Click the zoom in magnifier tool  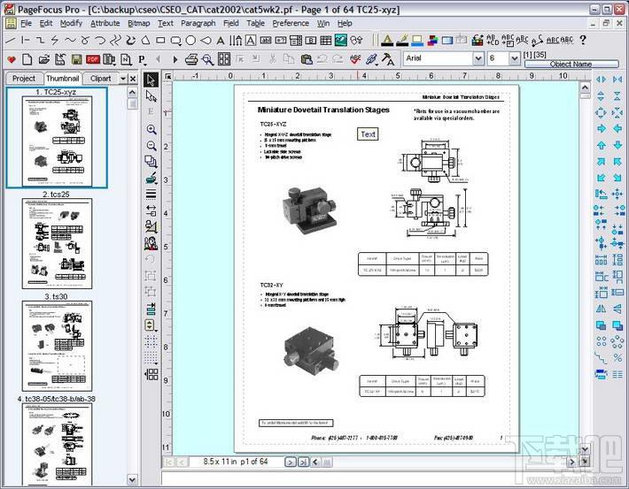[x=151, y=129]
